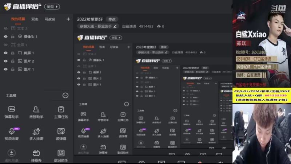Click the streamer name 白鲨潇潇
This screenshot has height=164, width=291.
pyautogui.click(x=129, y=26)
